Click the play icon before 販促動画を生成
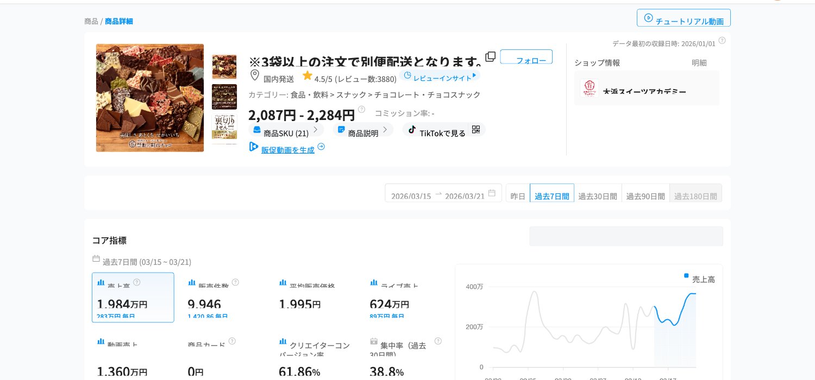Viewport: 815px width, 380px height. pos(254,147)
